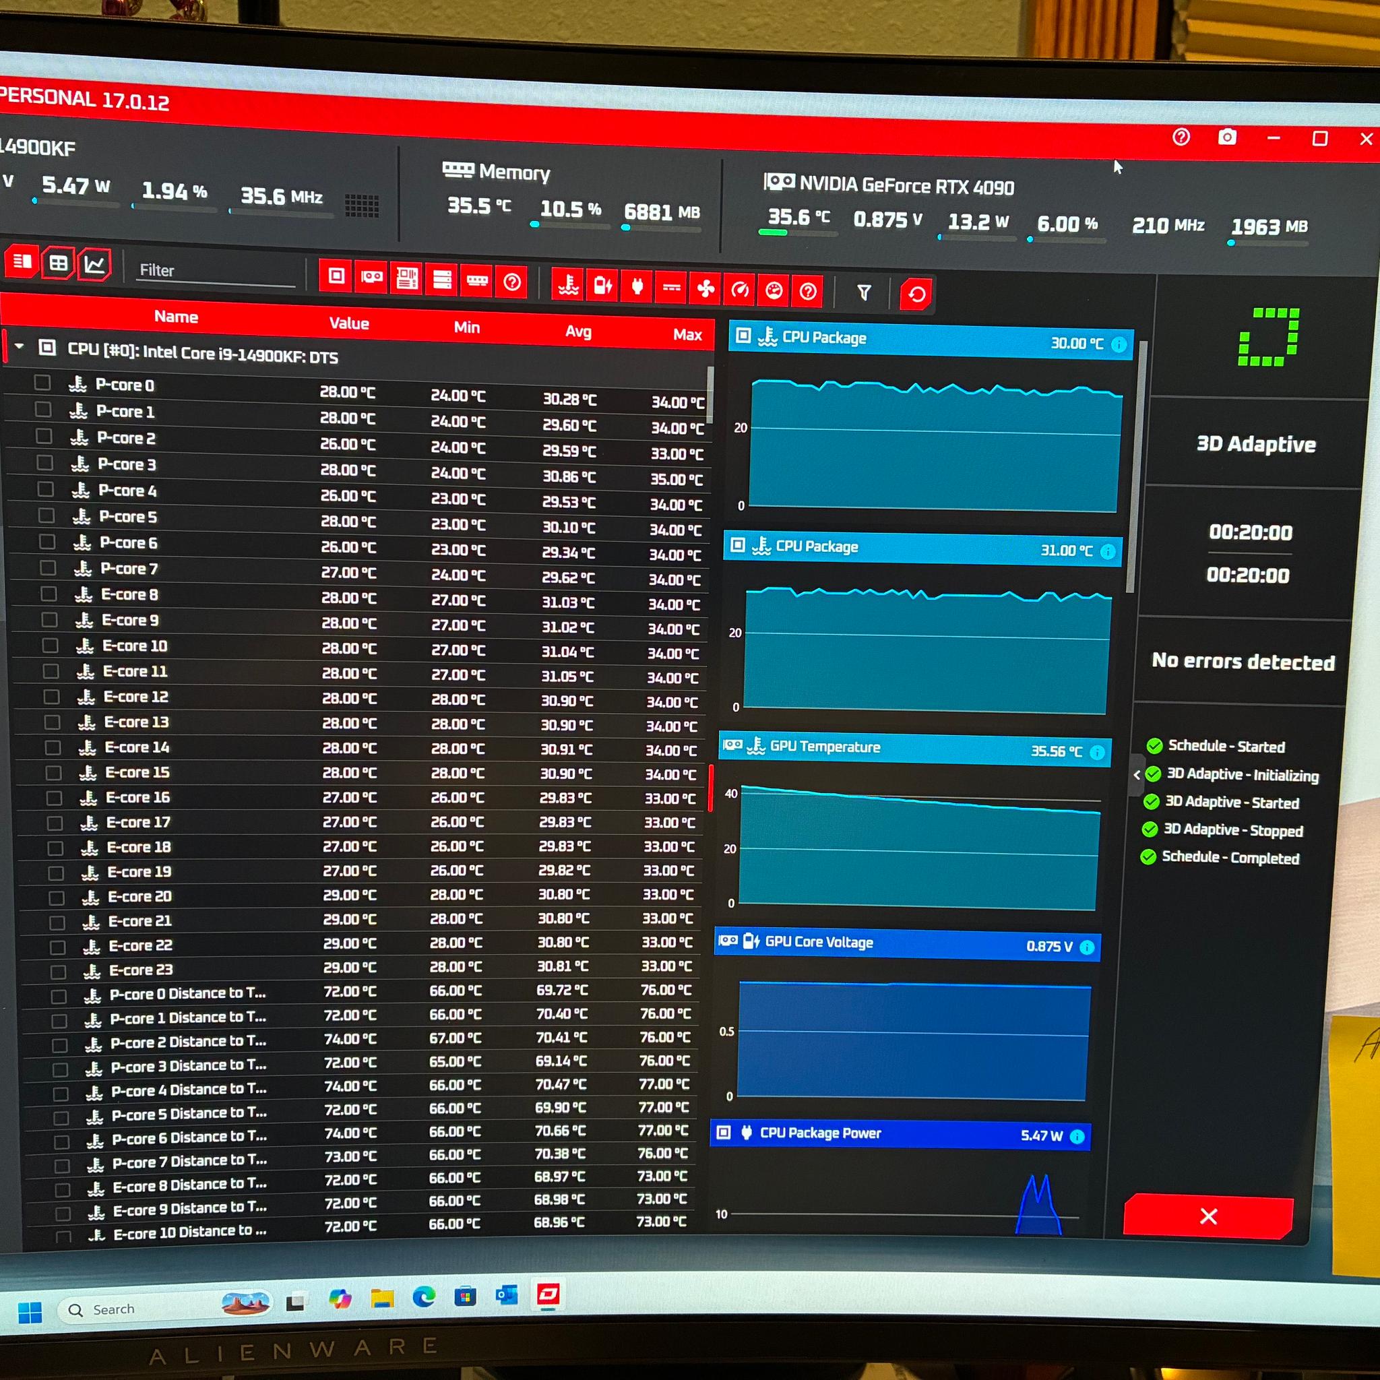Image resolution: width=1380 pixels, height=1380 pixels.
Task: Tick the checkbox for P-core 0
Action: [x=42, y=383]
